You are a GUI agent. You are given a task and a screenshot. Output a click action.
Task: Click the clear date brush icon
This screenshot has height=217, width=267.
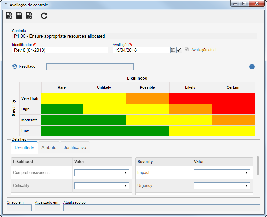[179, 50]
